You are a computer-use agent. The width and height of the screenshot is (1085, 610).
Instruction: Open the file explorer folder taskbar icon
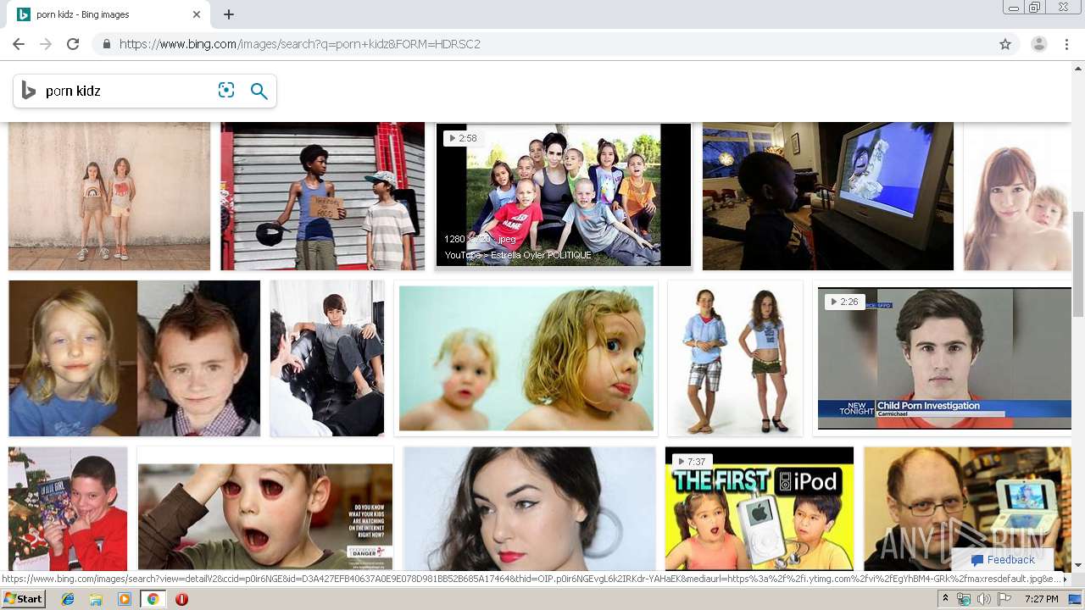[96, 599]
